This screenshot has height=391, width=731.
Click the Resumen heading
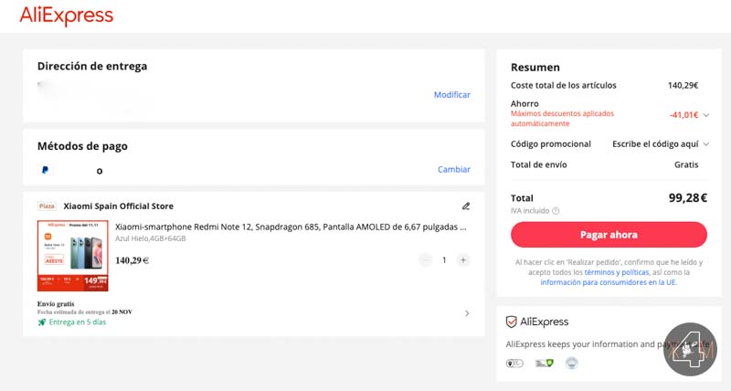(535, 68)
